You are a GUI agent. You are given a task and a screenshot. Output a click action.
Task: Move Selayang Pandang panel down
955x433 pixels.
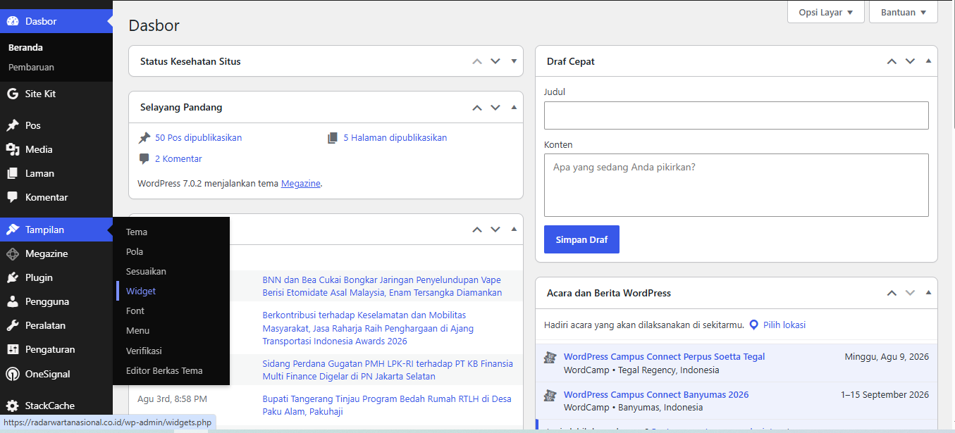point(495,107)
